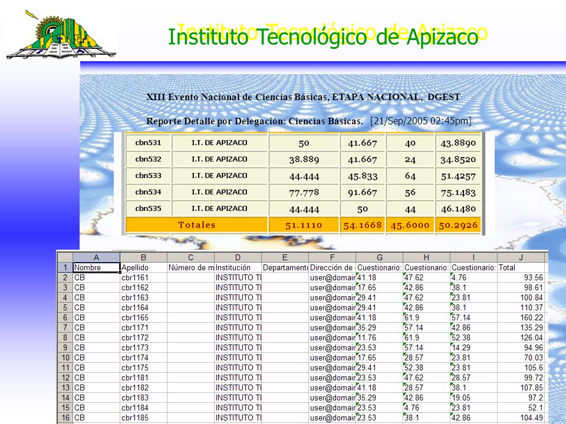Click the report timestamp '[21/Sep/2005 02:45pm]'
Viewport: 566px width, 424px height.
pyautogui.click(x=421, y=121)
